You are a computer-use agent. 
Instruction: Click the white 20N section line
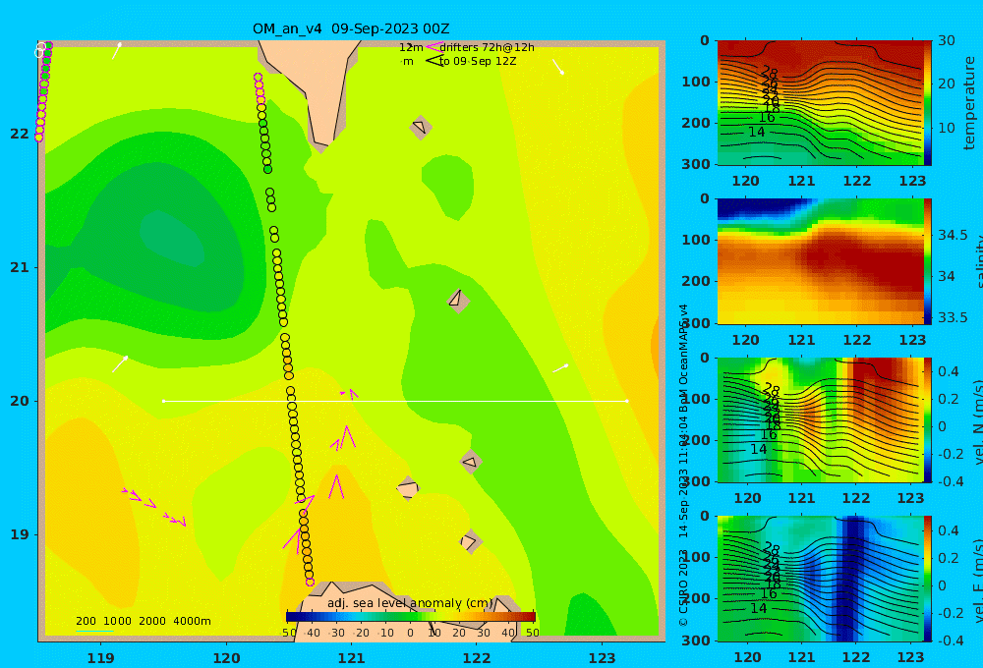pos(395,401)
